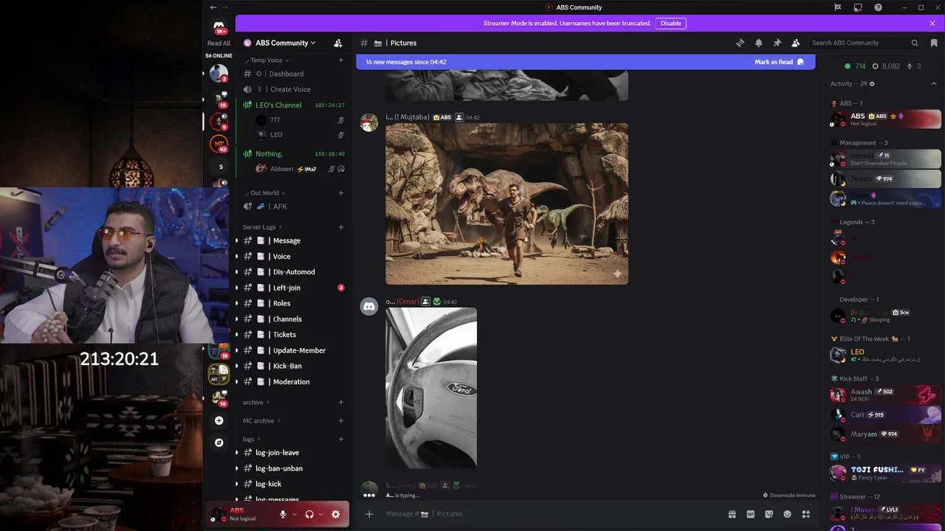
Task: Click the back navigation arrow
Action: click(213, 7)
